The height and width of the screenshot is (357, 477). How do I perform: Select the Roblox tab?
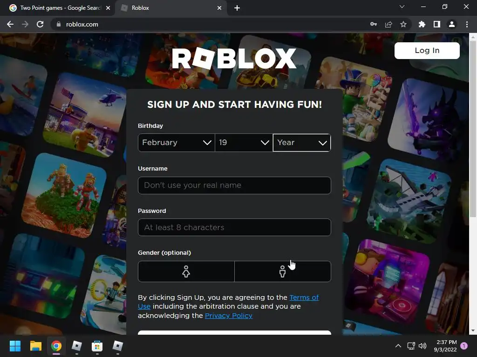[x=171, y=8]
